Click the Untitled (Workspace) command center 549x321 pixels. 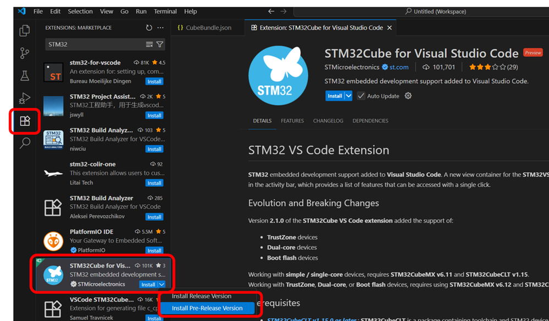[x=435, y=12]
